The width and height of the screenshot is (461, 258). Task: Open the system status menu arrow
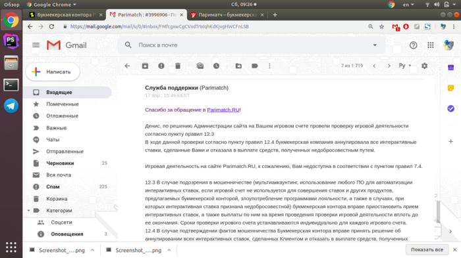pyautogui.click(x=454, y=5)
